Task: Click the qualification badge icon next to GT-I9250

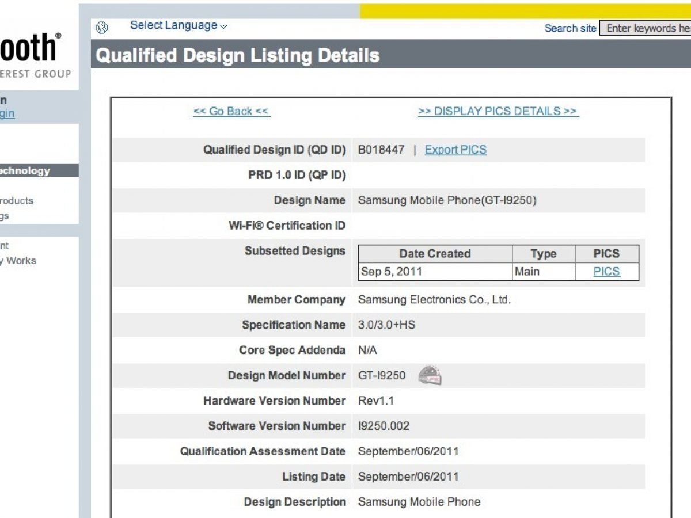Action: [x=430, y=375]
